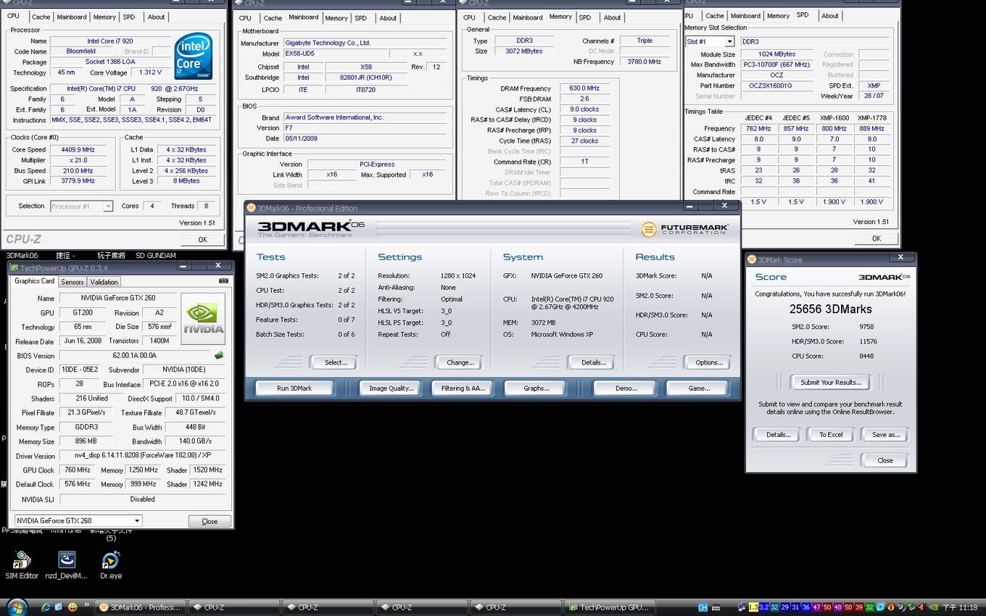
Task: Click the GPU-Z title bar icon
Action: (13, 267)
